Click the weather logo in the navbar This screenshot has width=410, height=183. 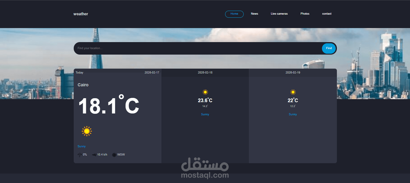point(81,14)
